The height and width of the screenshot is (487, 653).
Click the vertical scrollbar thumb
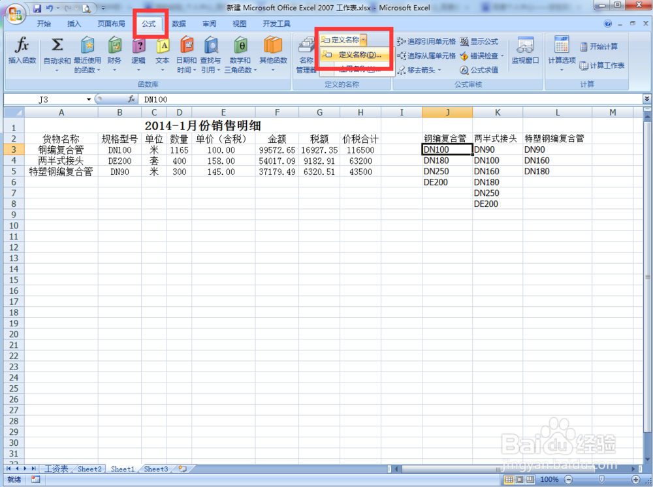click(647, 276)
